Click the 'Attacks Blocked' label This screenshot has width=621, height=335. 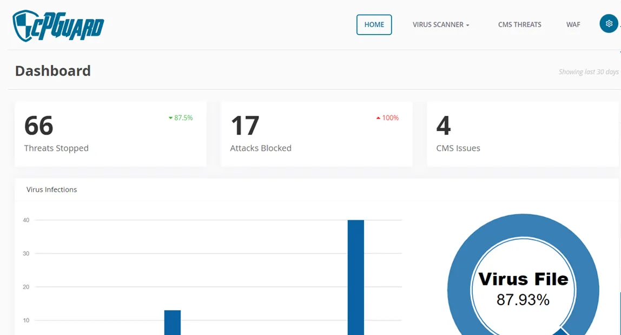pyautogui.click(x=261, y=148)
